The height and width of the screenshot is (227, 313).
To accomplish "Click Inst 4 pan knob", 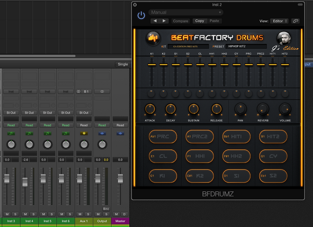I will pyautogui.click(x=30, y=144).
